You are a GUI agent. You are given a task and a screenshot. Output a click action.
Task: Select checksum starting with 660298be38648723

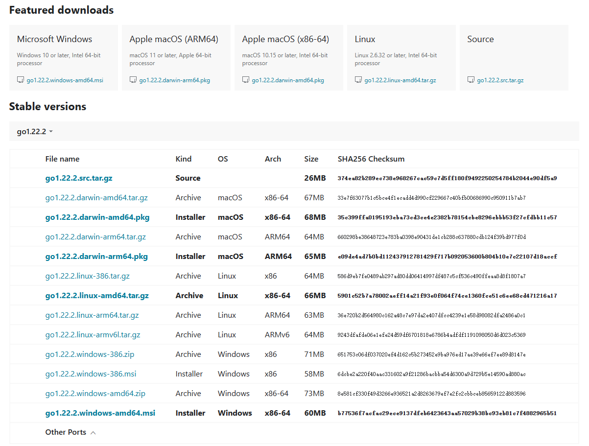point(431,237)
